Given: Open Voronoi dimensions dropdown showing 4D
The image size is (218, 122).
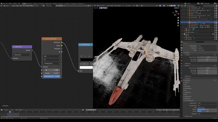Looking at the screenshot, I should tap(52, 56).
